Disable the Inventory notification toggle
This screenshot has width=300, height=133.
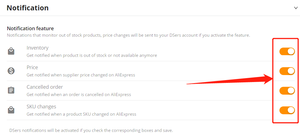pyautogui.click(x=287, y=51)
